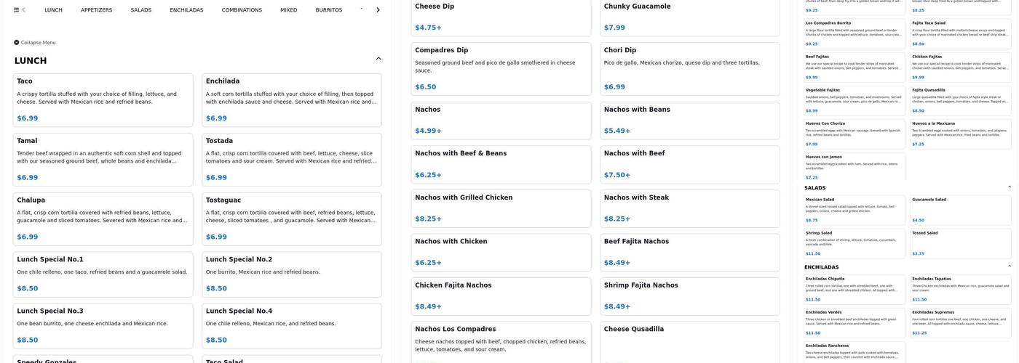Pick the Tostaguac lunch item
1019x363 pixels.
(x=291, y=219)
